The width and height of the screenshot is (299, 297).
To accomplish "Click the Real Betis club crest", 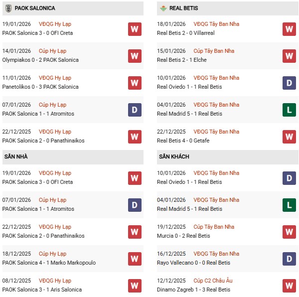I will [162, 8].
